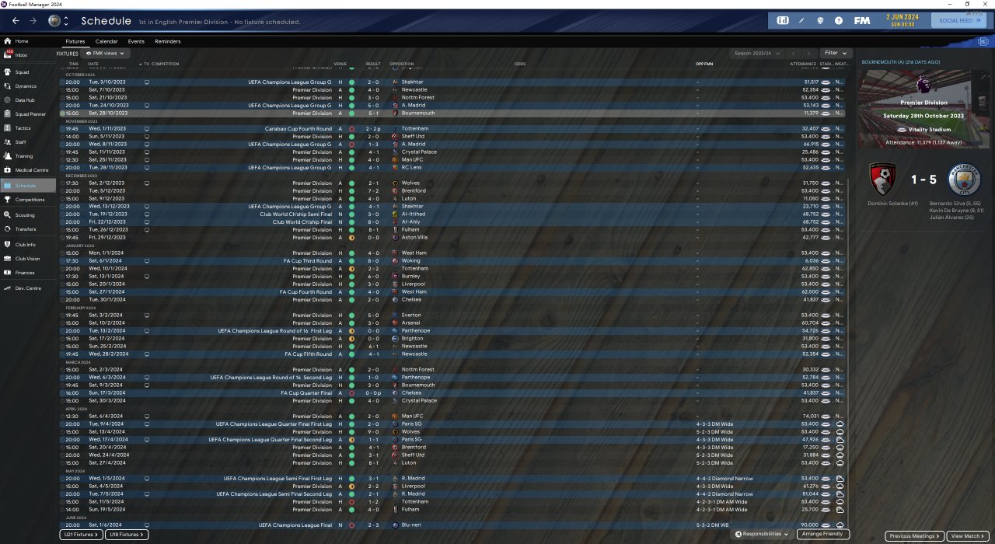The image size is (995, 544).
Task: Open the Dev. Centre sidebar item
Action: [28, 288]
